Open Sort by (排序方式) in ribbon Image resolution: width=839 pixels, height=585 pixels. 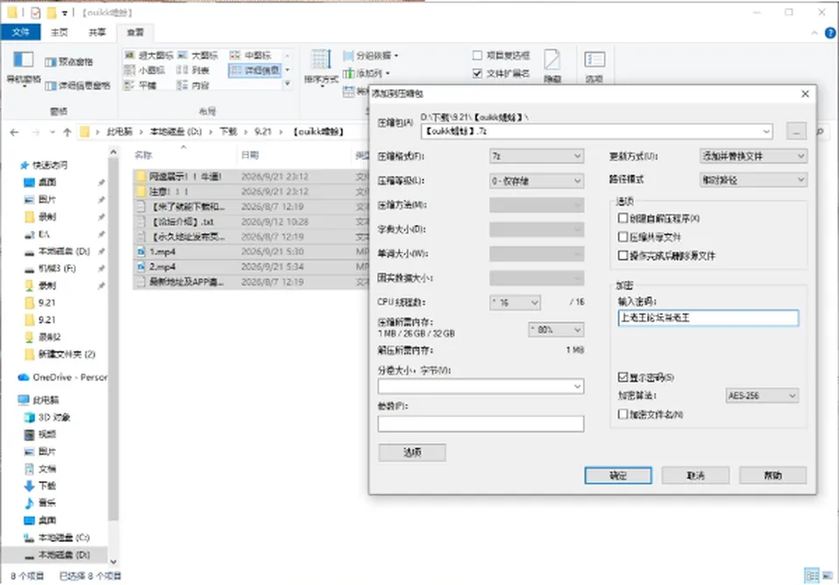(321, 67)
